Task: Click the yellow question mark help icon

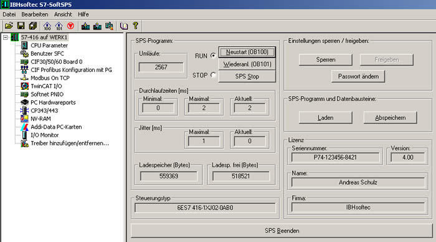Action: [135, 26]
